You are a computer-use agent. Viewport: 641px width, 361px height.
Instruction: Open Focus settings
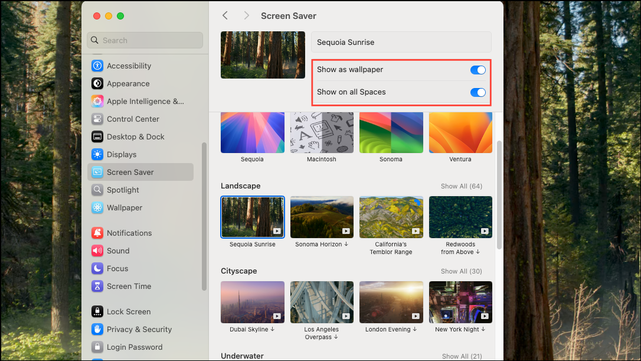pyautogui.click(x=140, y=268)
